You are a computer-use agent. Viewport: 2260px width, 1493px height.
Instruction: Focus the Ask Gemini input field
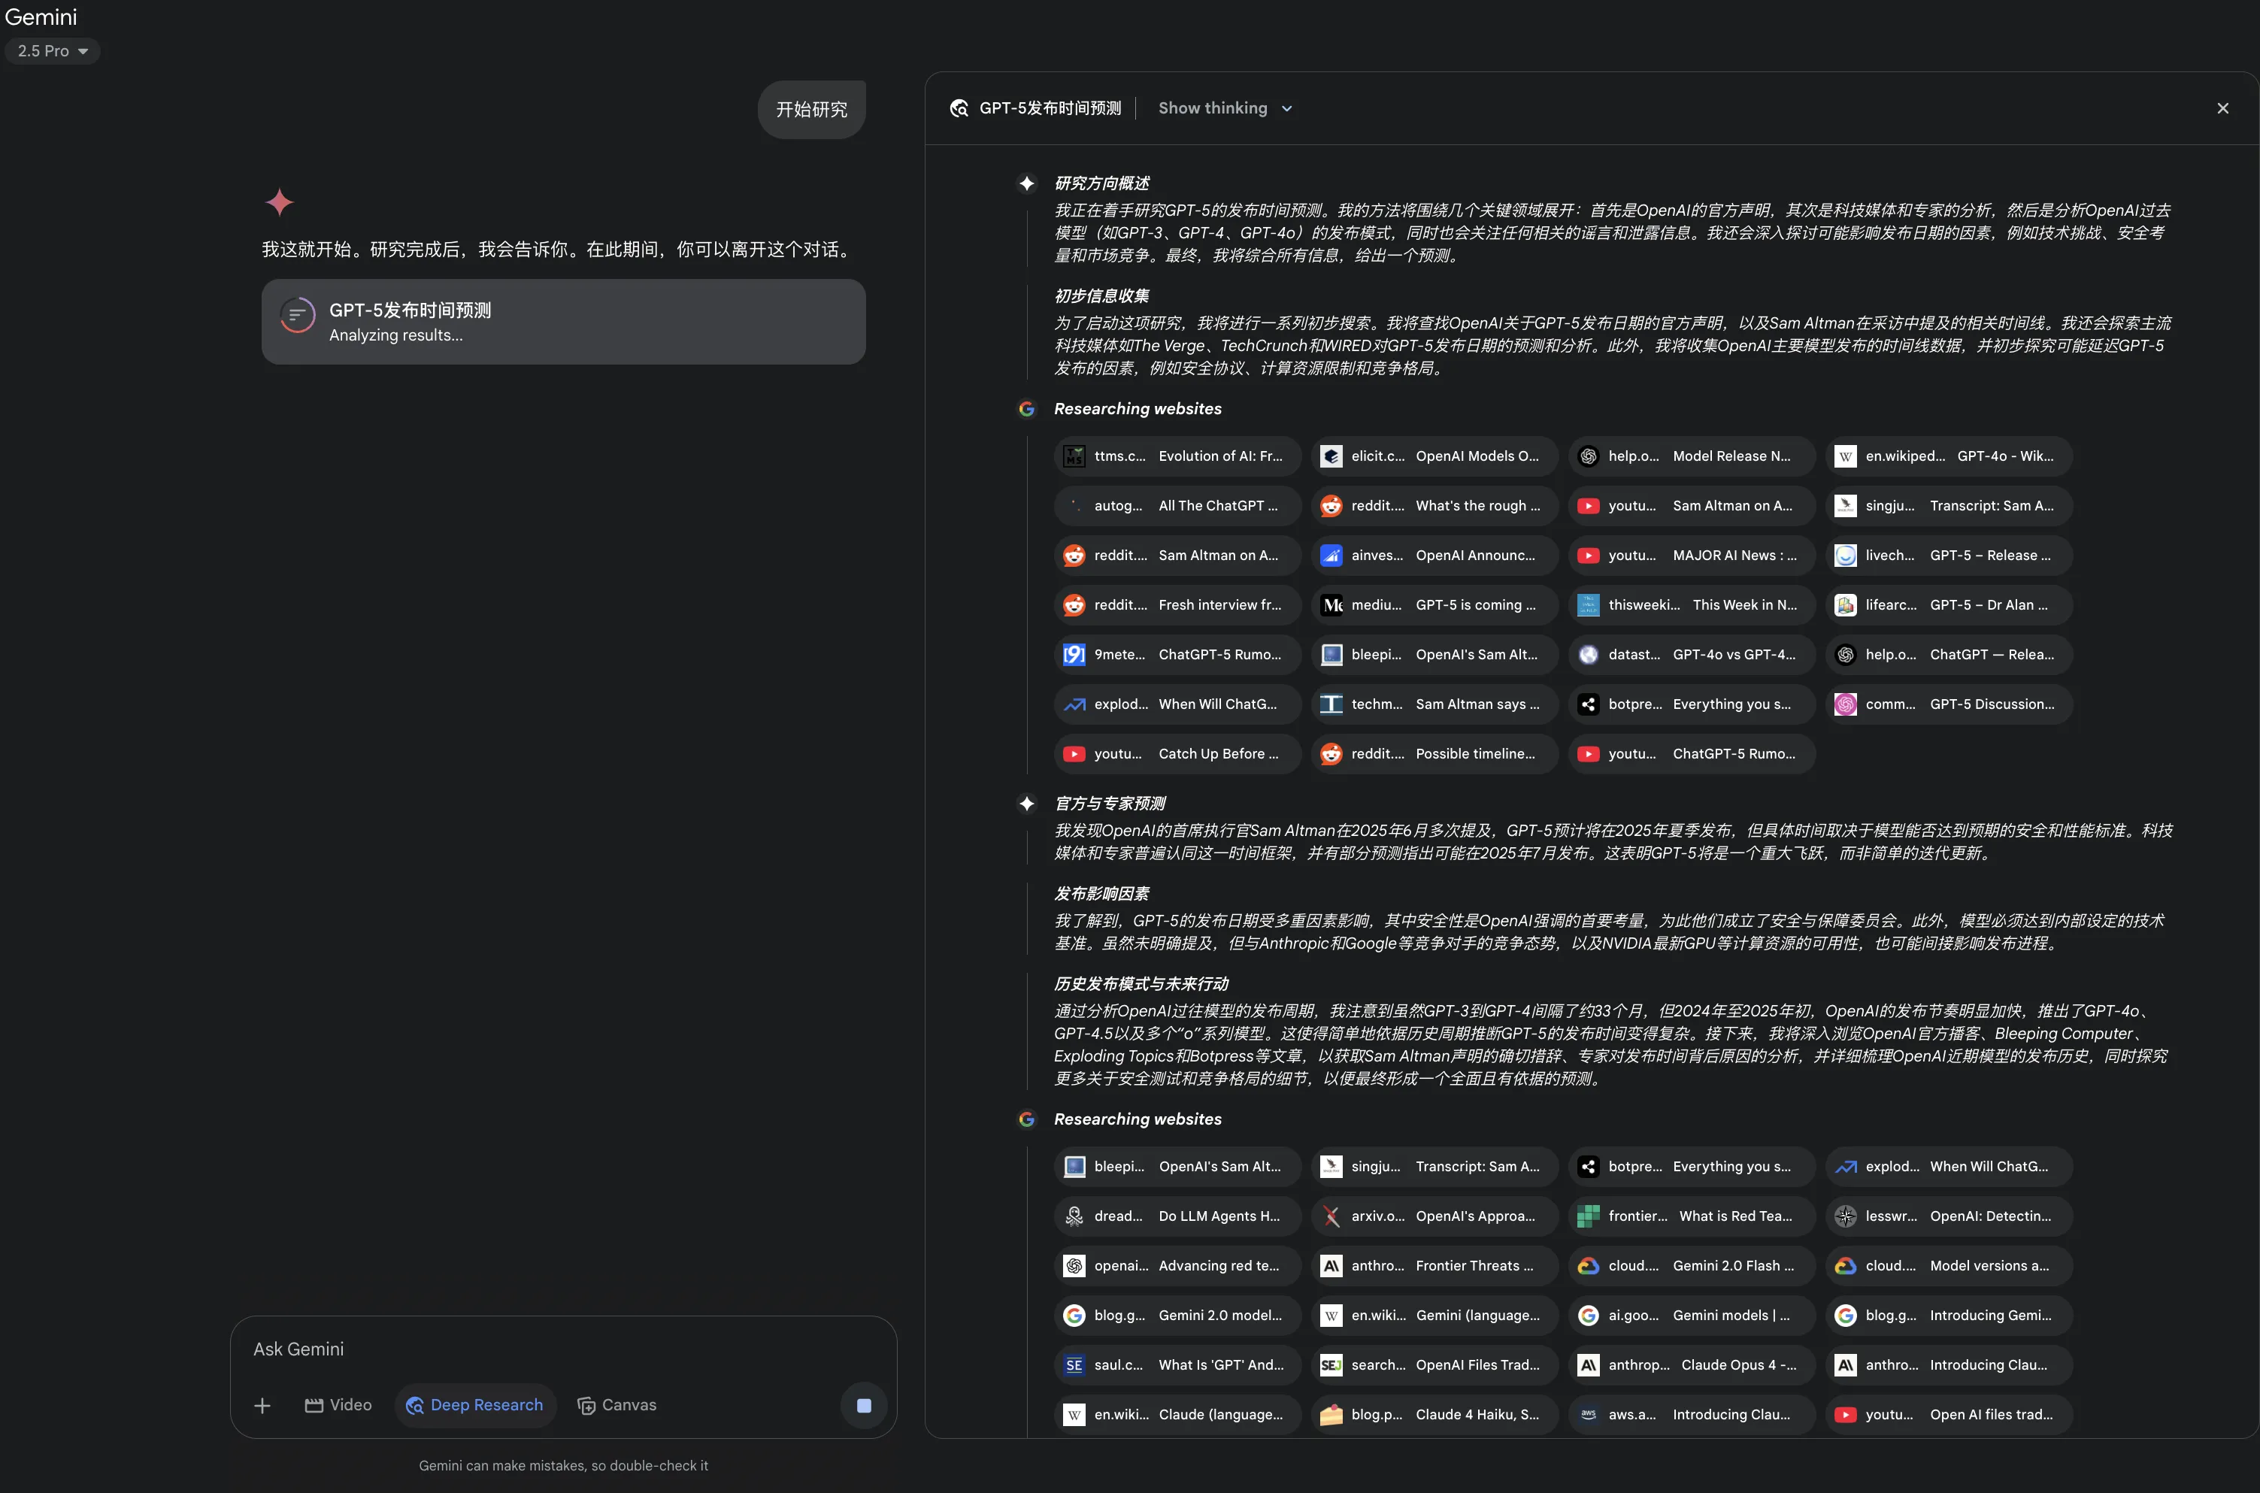click(x=564, y=1349)
